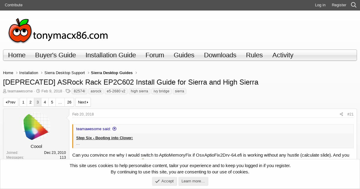This screenshot has width=360, height=189.
Task: Open the Register link
Action: click(x=339, y=5)
